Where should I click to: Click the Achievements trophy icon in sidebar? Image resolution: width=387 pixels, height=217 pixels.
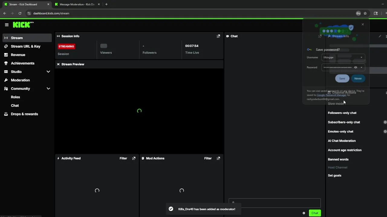click(x=6, y=63)
